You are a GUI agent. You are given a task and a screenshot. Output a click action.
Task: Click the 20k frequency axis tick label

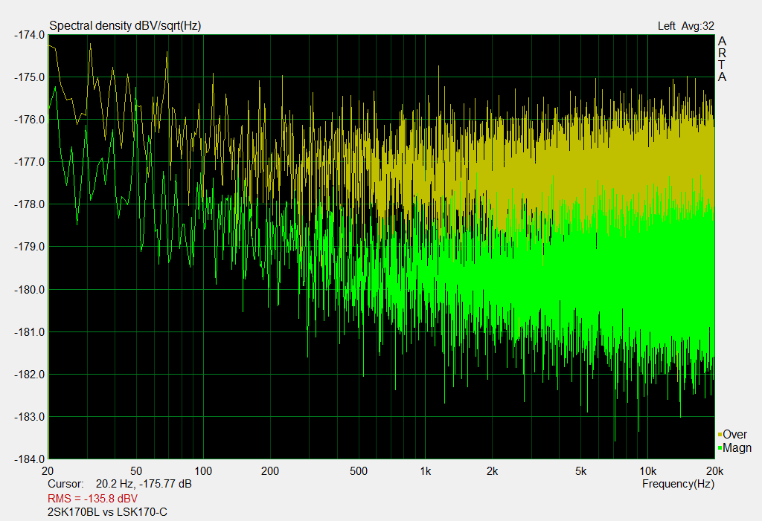(714, 471)
